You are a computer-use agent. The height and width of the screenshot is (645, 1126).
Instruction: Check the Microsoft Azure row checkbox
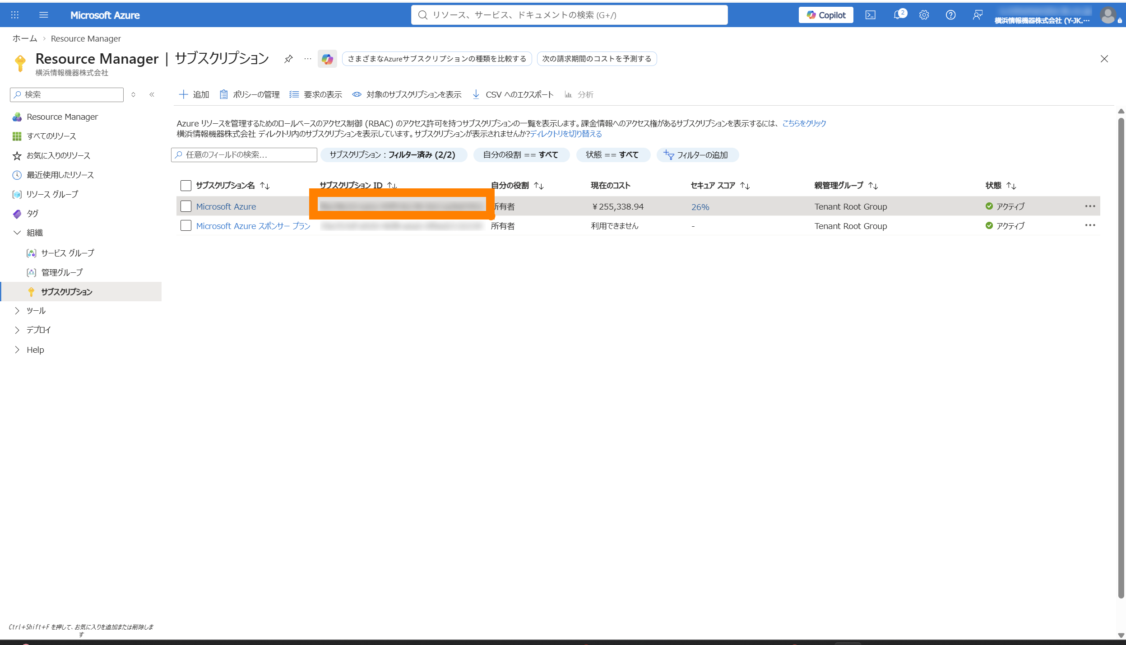[186, 206]
